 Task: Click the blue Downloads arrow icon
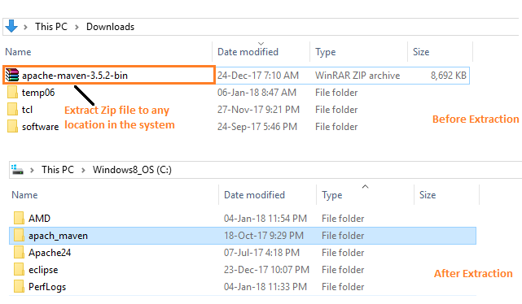tap(11, 26)
